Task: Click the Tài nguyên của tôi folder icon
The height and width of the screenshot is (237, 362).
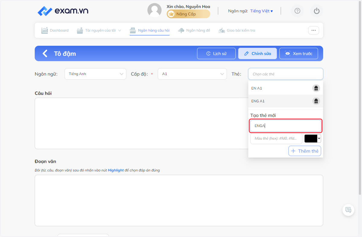Action: [x=80, y=30]
